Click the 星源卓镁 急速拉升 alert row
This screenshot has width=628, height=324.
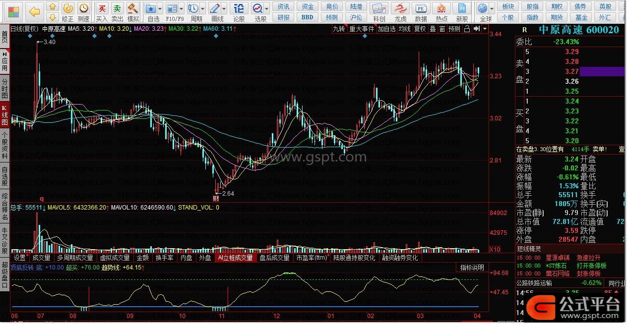coord(570,258)
